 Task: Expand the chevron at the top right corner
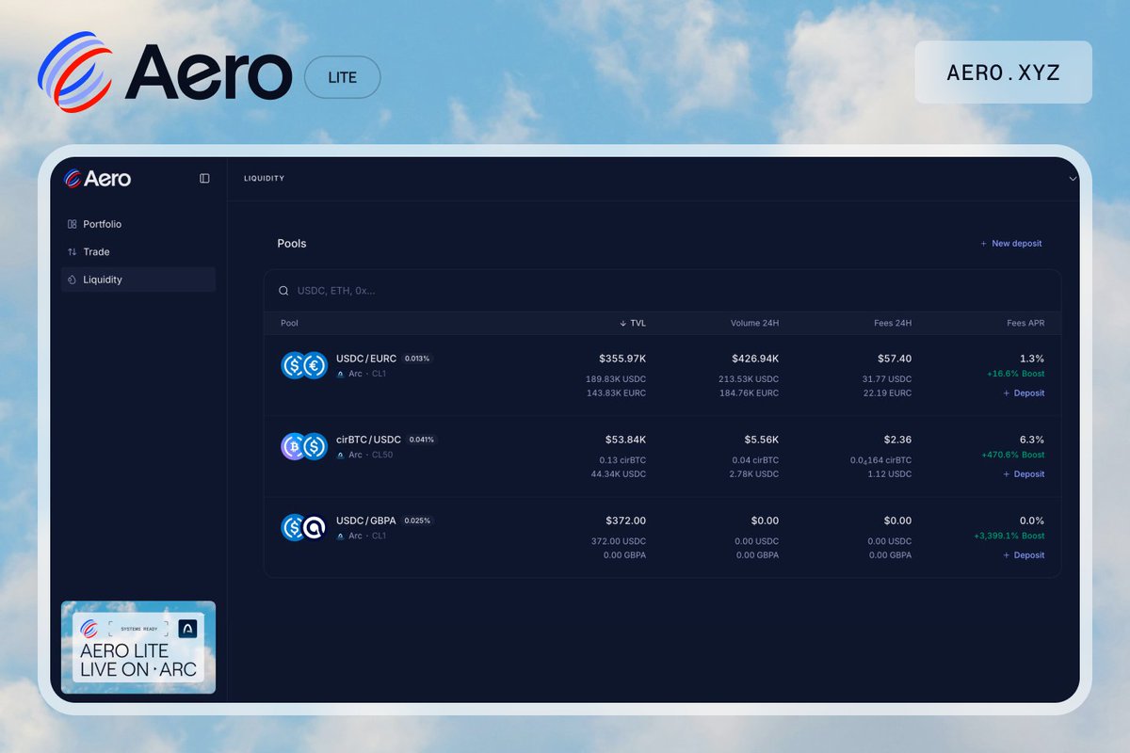(x=1073, y=179)
